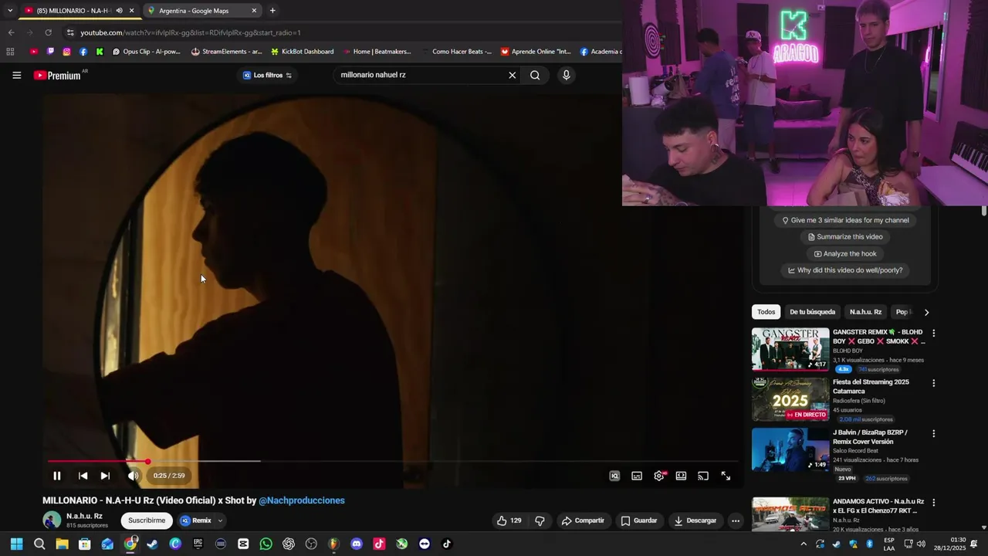Viewport: 988px width, 556px height.
Task: Go to the previous video in playlist
Action: click(x=83, y=476)
